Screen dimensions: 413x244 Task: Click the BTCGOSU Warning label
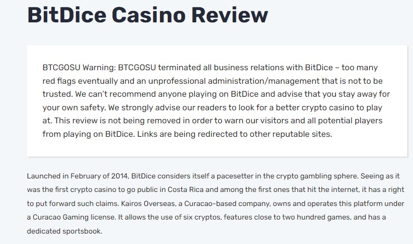pos(79,68)
